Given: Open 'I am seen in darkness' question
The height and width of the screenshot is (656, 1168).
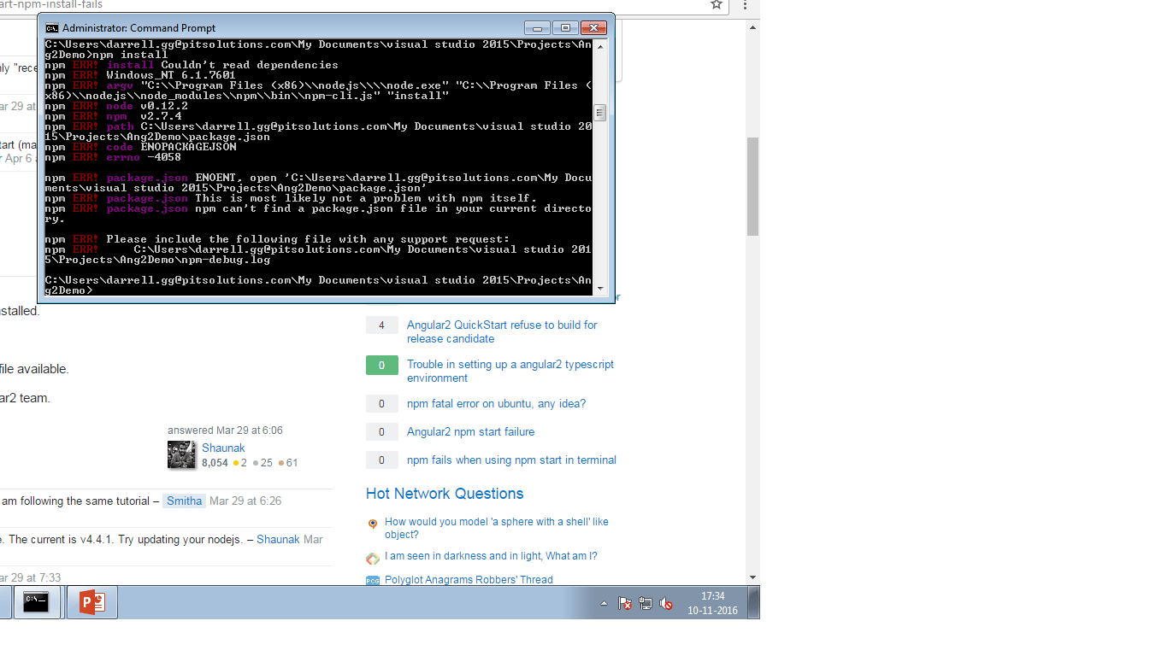Looking at the screenshot, I should click(491, 556).
